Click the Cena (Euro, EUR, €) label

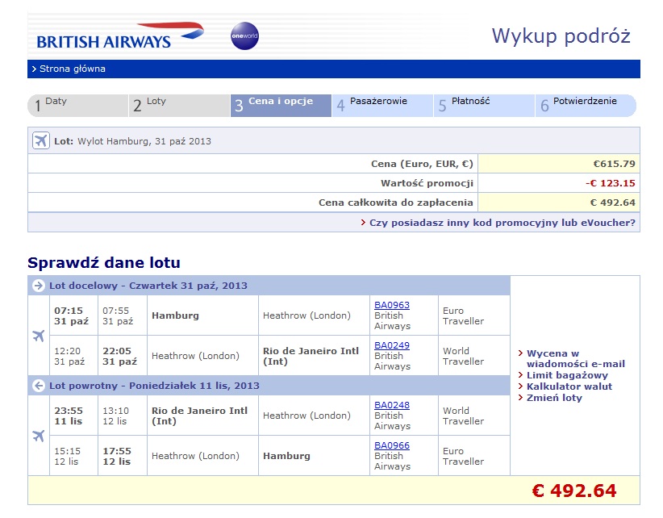point(422,164)
